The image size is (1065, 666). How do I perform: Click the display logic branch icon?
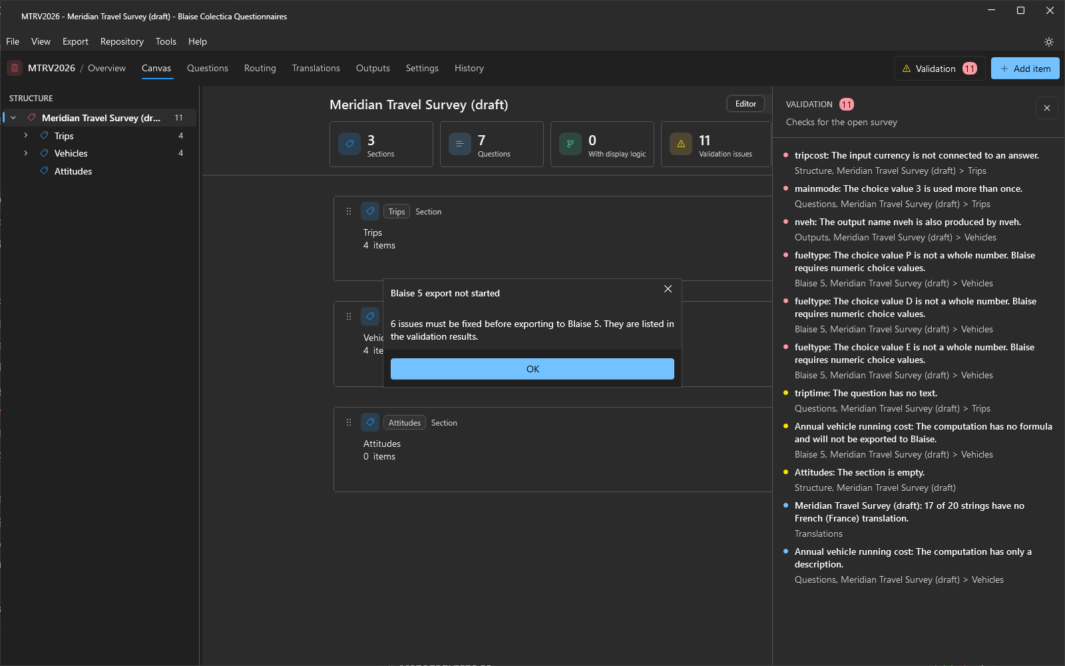click(x=570, y=144)
